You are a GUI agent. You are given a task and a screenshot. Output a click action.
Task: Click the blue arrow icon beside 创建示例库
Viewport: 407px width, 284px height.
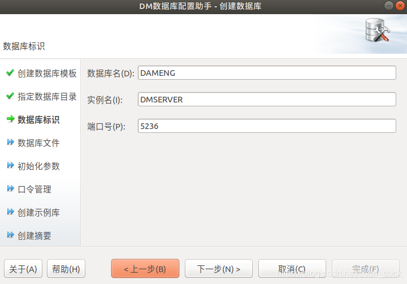coord(10,212)
